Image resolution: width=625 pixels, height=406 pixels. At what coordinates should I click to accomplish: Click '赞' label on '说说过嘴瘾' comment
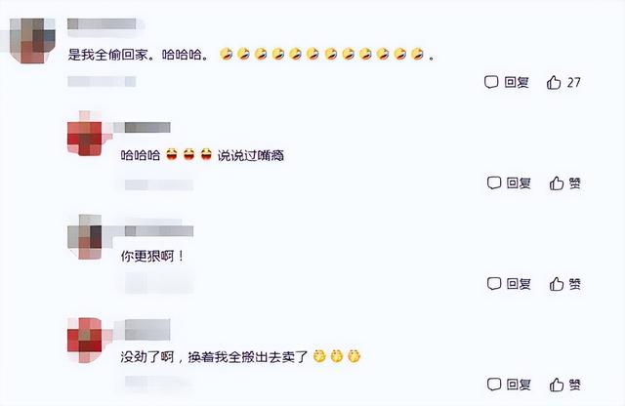[574, 183]
